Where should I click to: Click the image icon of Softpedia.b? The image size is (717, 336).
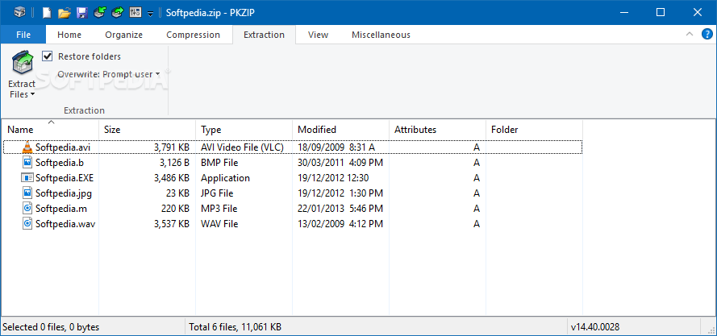click(x=27, y=162)
